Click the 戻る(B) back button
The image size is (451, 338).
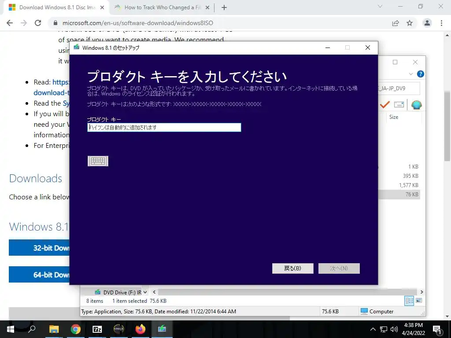(x=292, y=268)
